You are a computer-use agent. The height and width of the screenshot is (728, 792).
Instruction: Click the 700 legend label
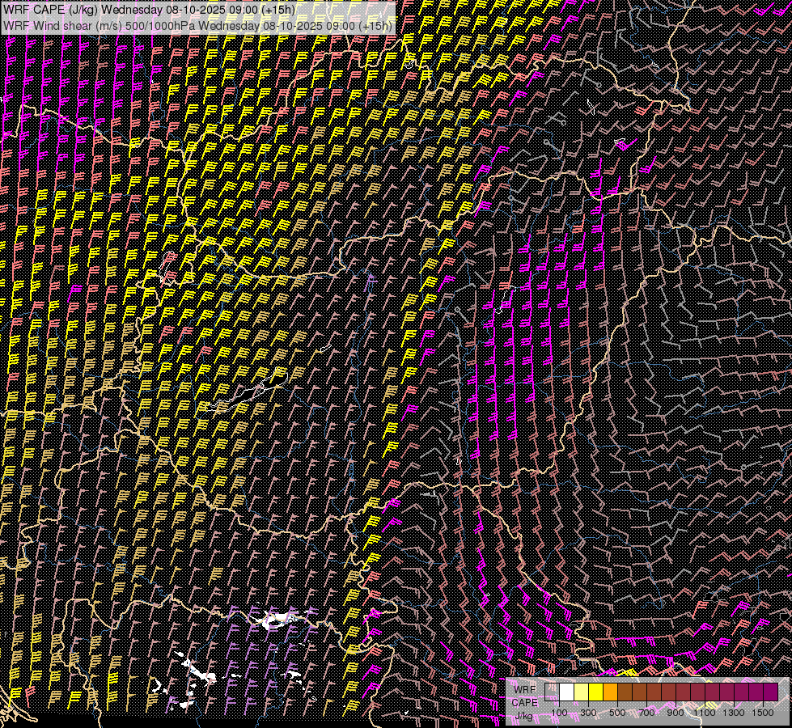pyautogui.click(x=646, y=713)
